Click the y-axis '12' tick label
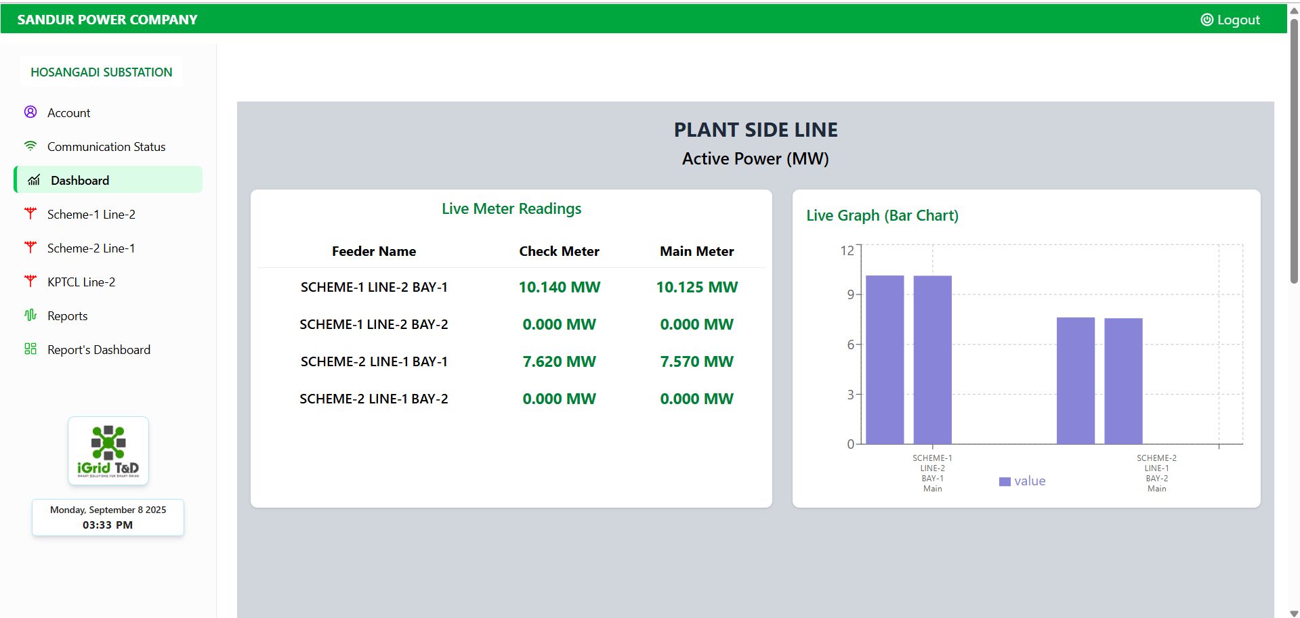The image size is (1300, 618). [x=847, y=250]
